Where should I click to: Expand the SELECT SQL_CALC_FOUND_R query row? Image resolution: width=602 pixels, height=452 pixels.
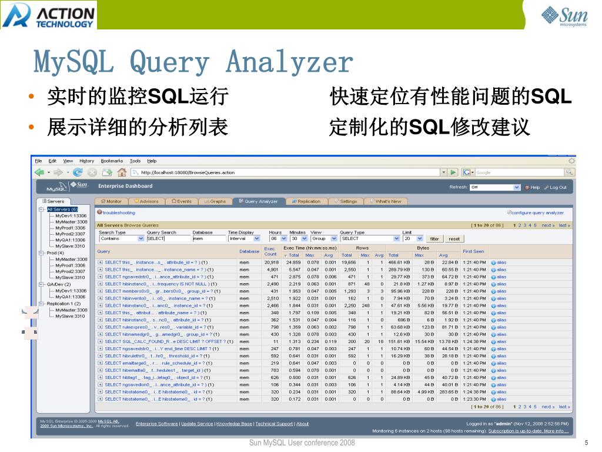tap(100, 342)
